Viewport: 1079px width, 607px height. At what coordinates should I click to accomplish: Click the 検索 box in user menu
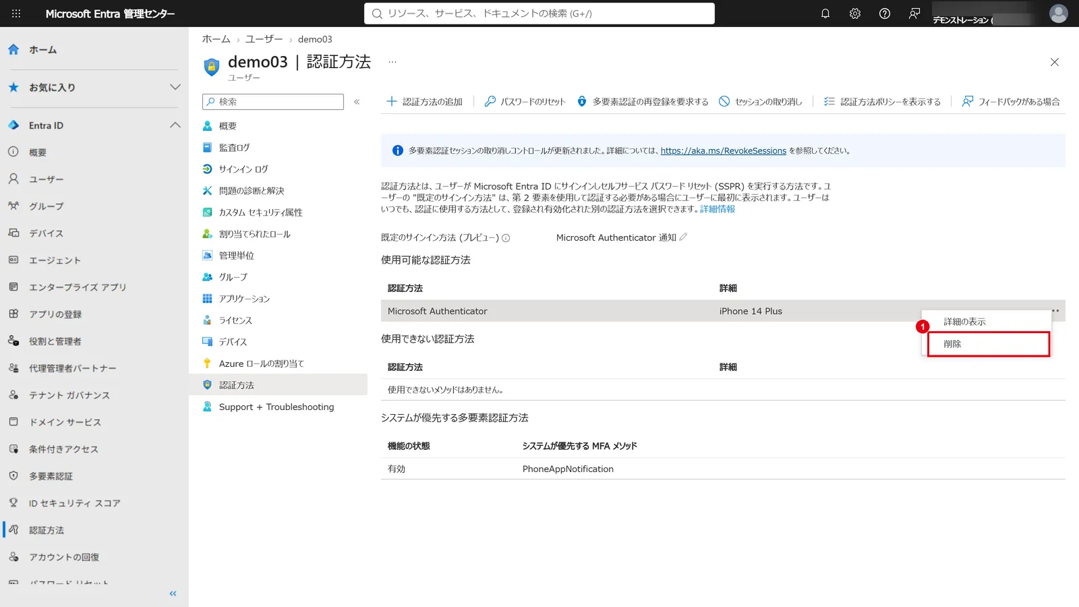(x=273, y=102)
